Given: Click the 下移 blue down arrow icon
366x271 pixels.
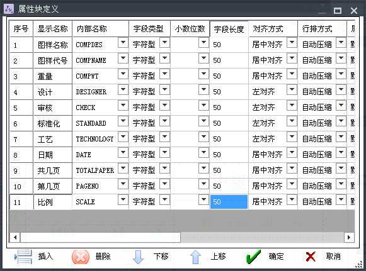Looking at the screenshot, I should [x=138, y=257].
